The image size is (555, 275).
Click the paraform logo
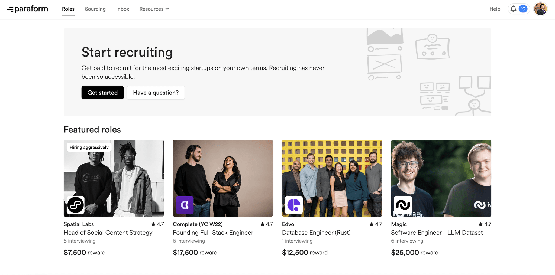pyautogui.click(x=28, y=9)
